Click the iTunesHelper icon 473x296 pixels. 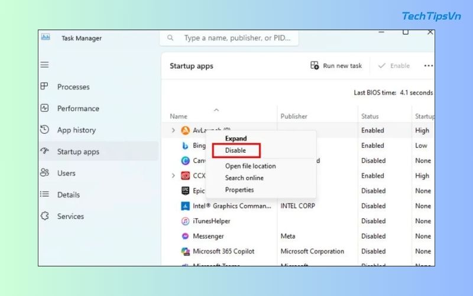(185, 221)
